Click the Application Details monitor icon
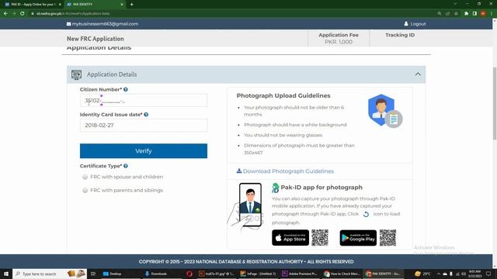 (x=76, y=74)
